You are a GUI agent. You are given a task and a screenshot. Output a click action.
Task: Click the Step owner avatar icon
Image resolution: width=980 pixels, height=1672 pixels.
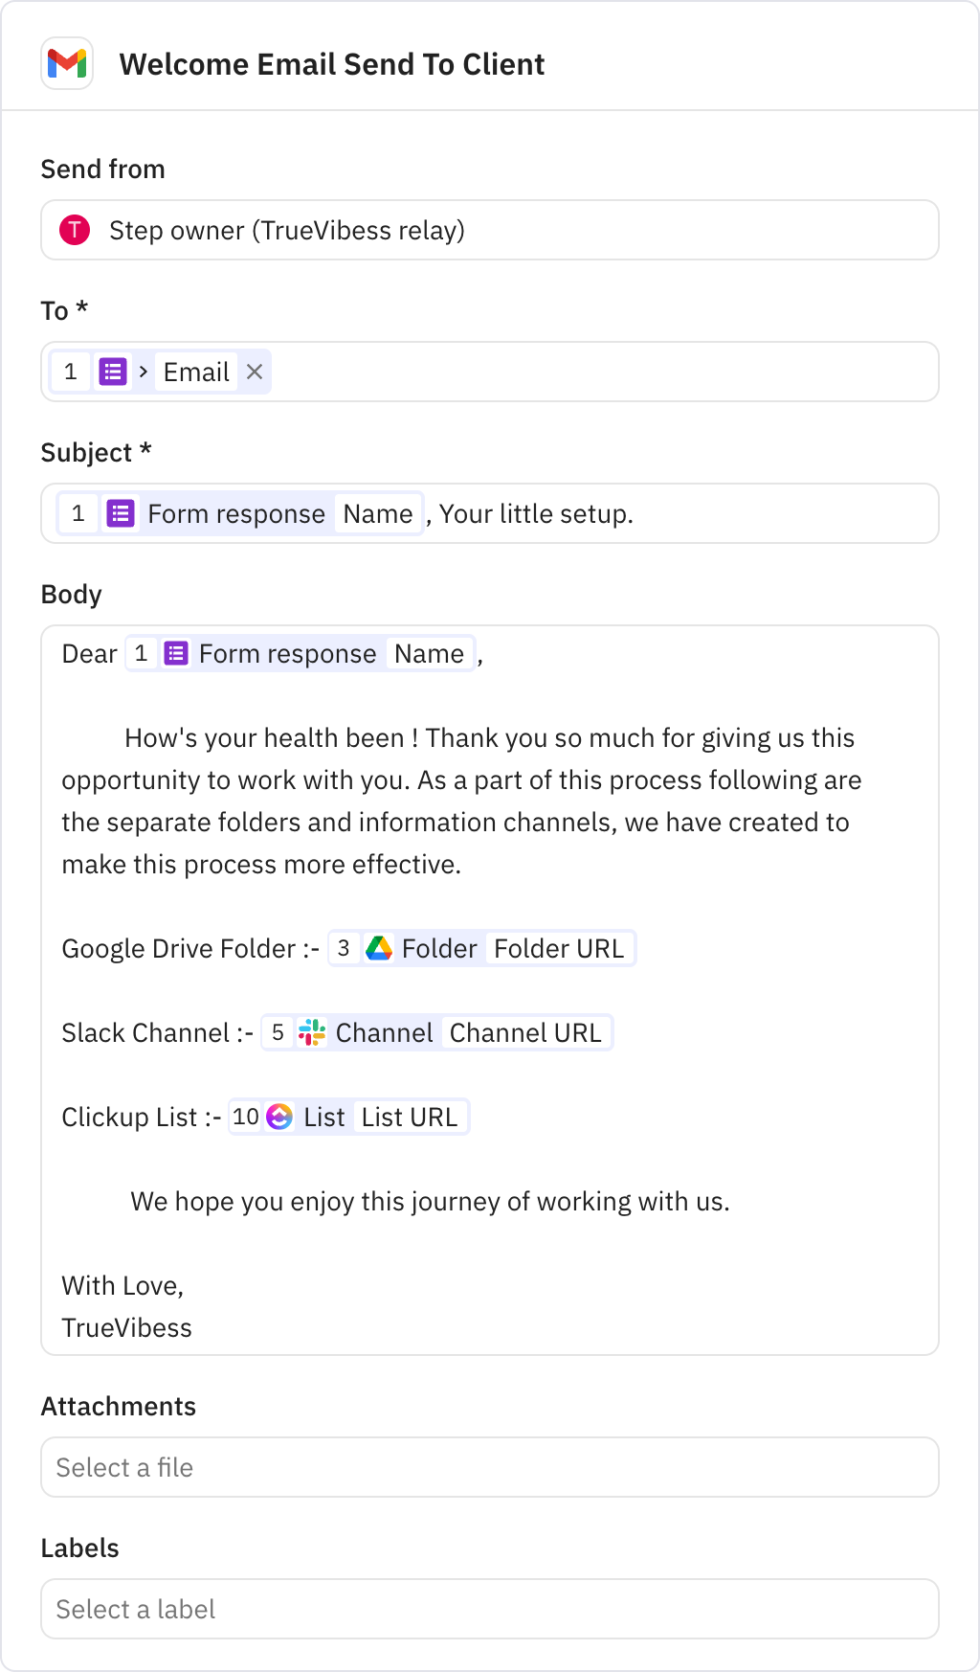[74, 230]
